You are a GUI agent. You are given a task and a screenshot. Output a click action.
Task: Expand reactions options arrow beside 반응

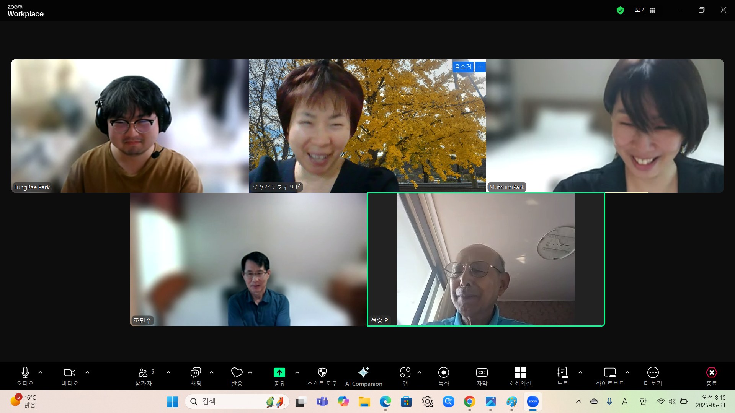click(250, 372)
